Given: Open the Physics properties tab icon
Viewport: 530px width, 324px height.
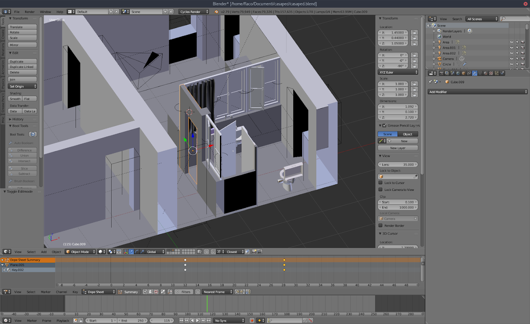Looking at the screenshot, I should click(x=502, y=73).
